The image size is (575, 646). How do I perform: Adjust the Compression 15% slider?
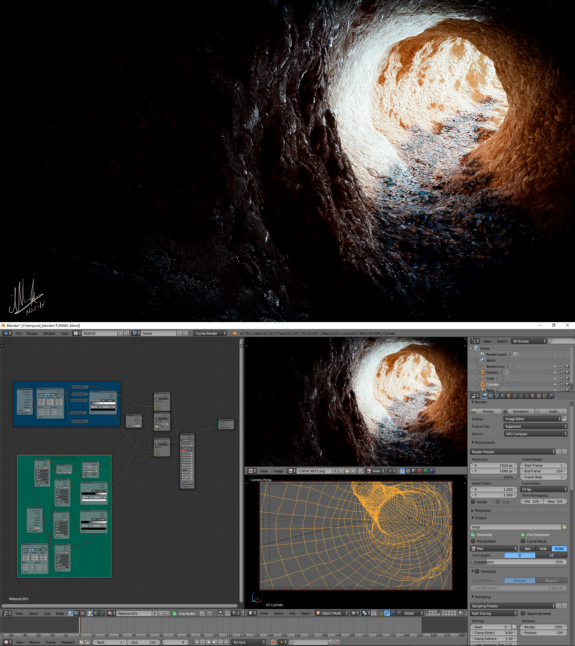click(518, 562)
